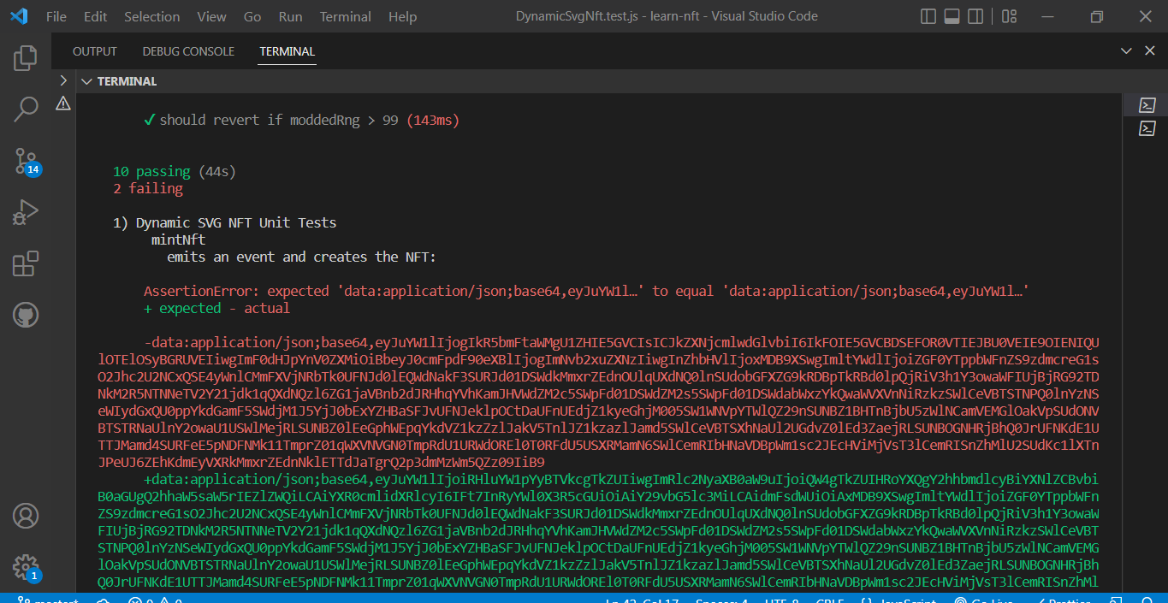Open the Edit menu
This screenshot has height=603, width=1168.
(96, 16)
